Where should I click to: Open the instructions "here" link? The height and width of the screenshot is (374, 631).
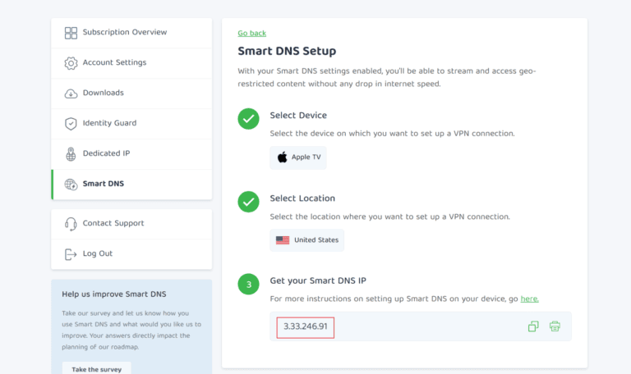pos(529,299)
